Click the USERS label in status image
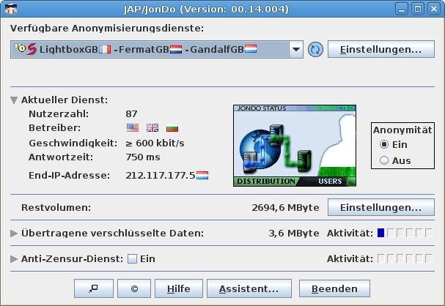Image resolution: width=445 pixels, height=306 pixels. [330, 182]
